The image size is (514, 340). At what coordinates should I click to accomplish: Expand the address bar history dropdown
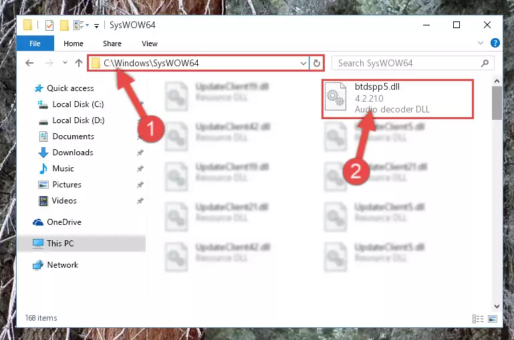point(303,63)
